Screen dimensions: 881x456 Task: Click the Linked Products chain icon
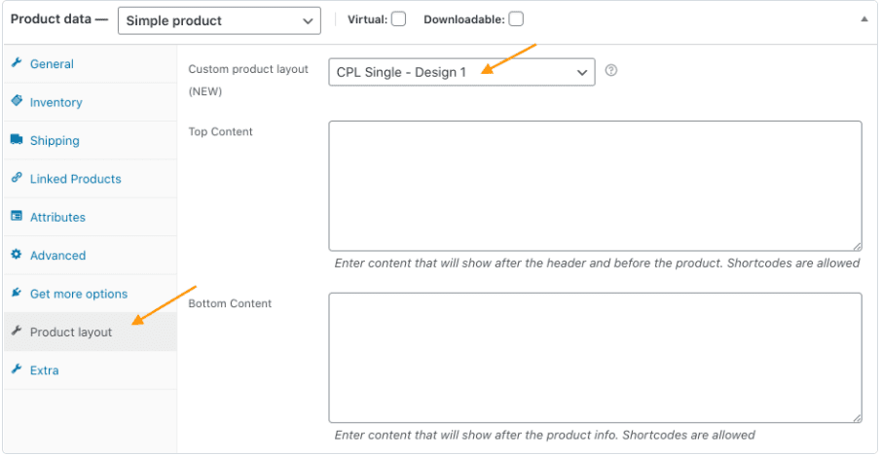tap(17, 179)
